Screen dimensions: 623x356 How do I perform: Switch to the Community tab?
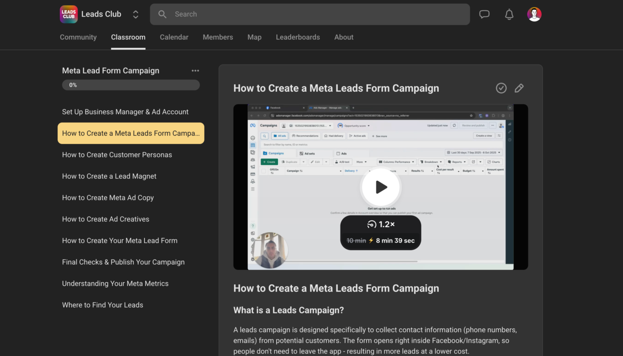click(x=78, y=37)
